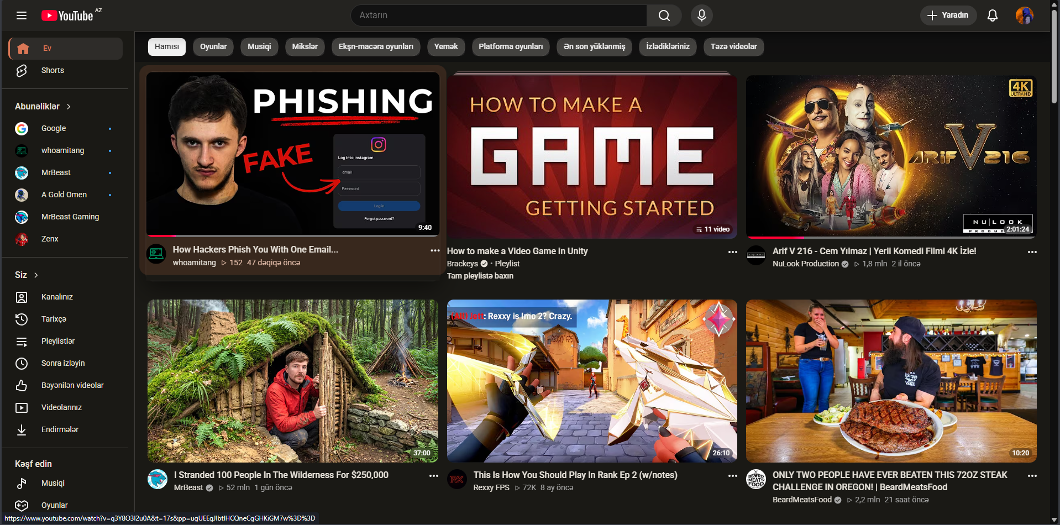
Task: Show the İzlədikləriniz chip
Action: pos(668,47)
